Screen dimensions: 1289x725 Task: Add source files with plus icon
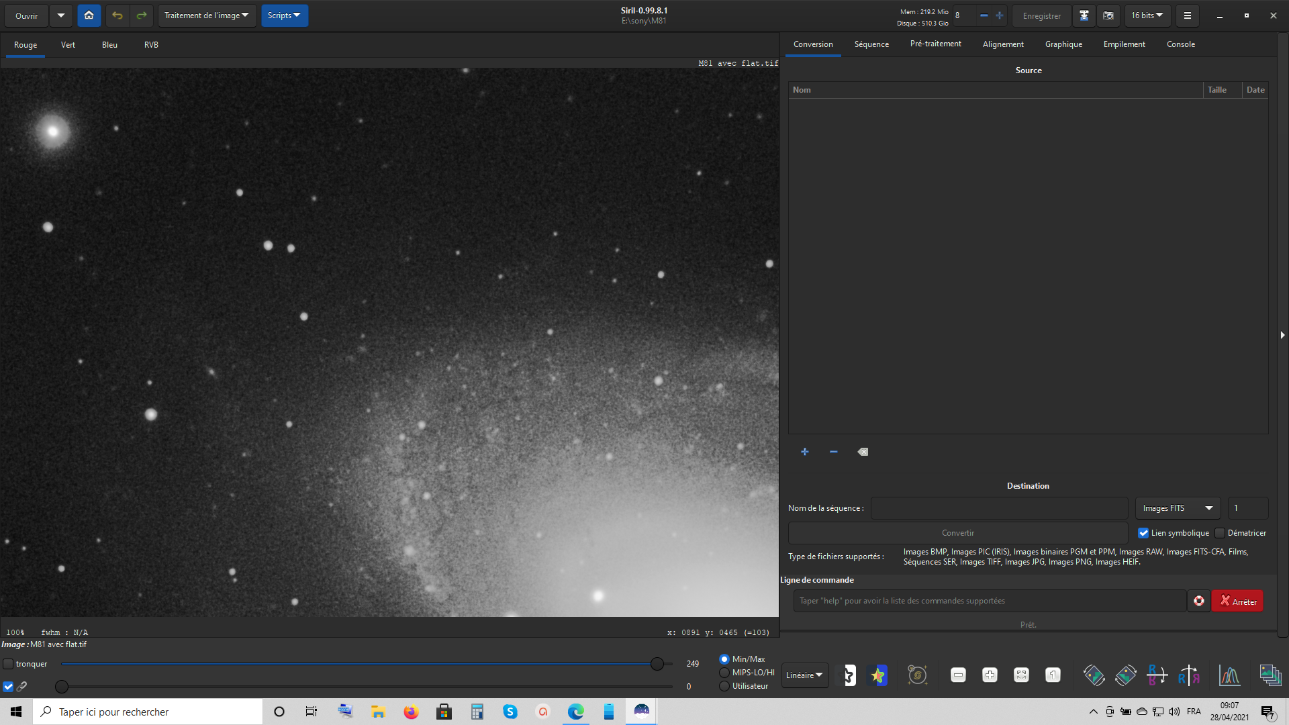pyautogui.click(x=804, y=452)
